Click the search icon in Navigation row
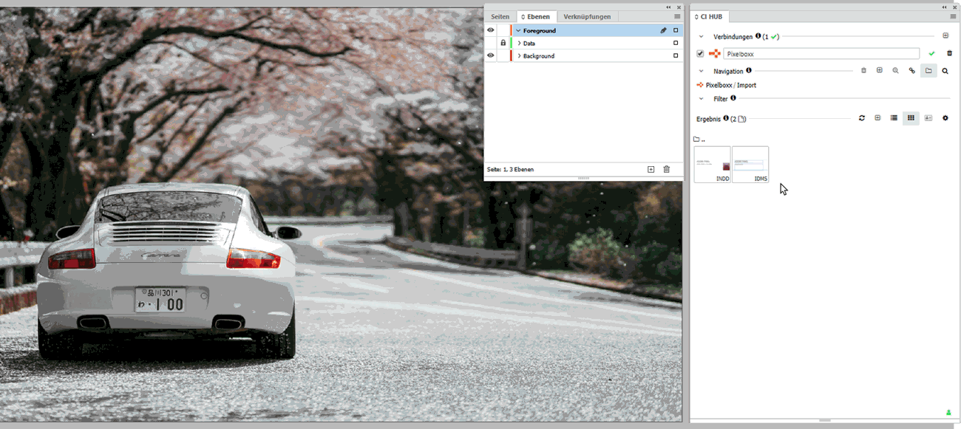Screen dimensions: 961x429 click(945, 71)
